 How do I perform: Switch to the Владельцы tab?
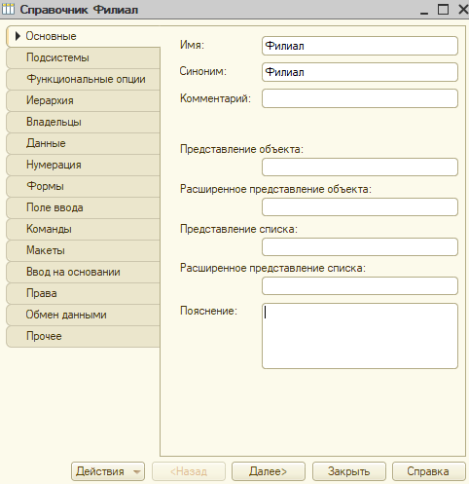coord(83,122)
